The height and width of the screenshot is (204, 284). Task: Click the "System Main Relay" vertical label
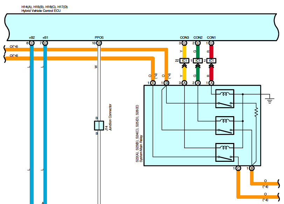tap(141, 149)
